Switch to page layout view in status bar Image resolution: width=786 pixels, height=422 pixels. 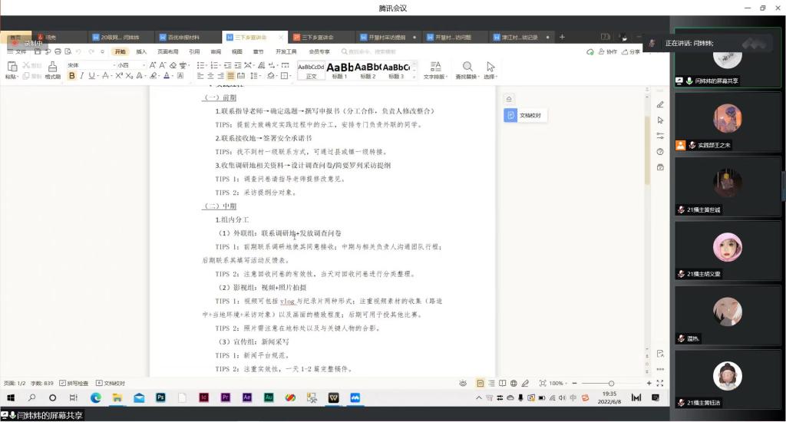tap(481, 383)
